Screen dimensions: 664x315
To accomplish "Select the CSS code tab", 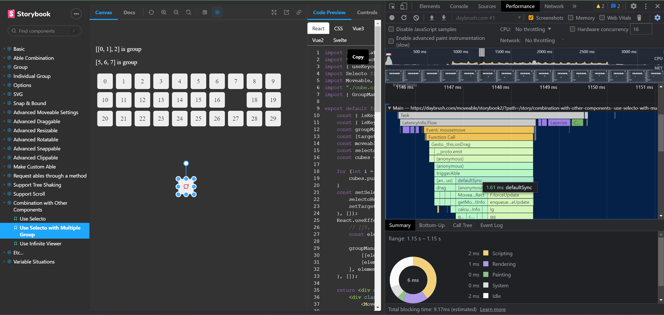I will (x=338, y=28).
